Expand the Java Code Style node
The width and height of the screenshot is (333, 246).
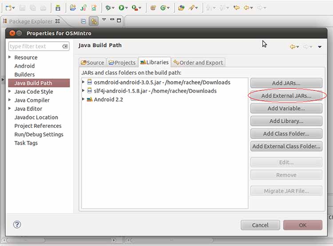click(x=10, y=91)
